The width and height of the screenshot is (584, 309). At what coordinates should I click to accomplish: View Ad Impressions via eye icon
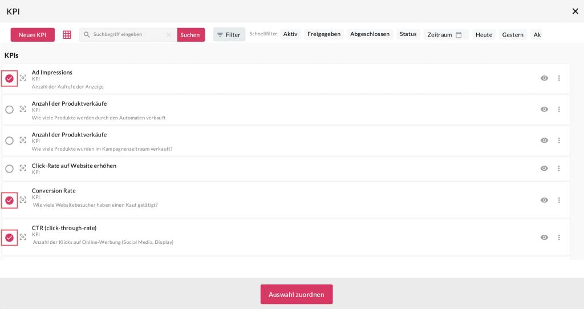(544, 78)
